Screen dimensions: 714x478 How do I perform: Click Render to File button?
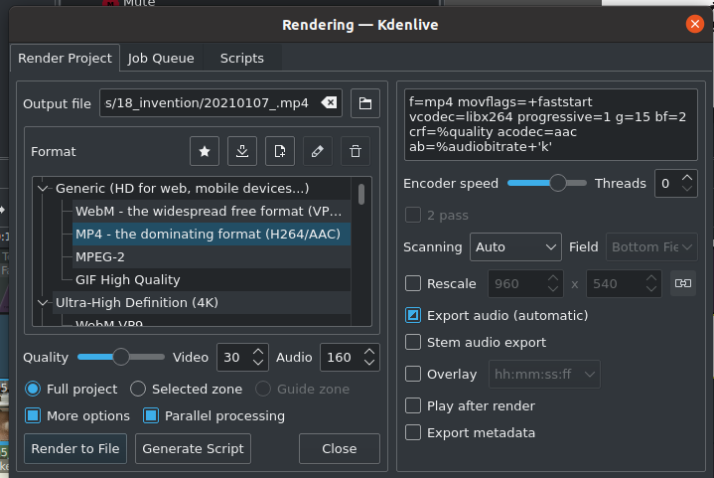click(x=75, y=448)
